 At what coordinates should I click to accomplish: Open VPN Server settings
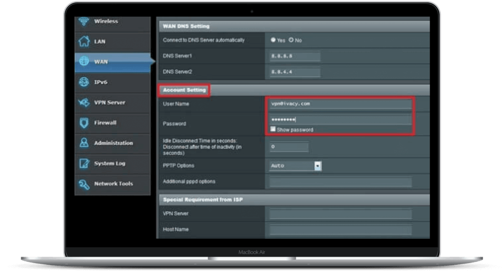[x=113, y=102]
